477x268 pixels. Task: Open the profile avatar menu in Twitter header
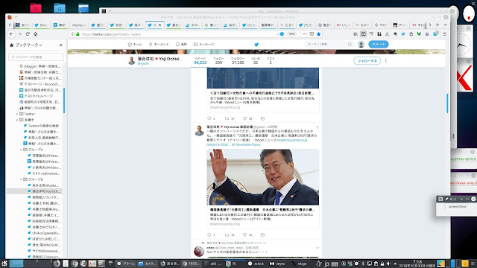tap(361, 45)
